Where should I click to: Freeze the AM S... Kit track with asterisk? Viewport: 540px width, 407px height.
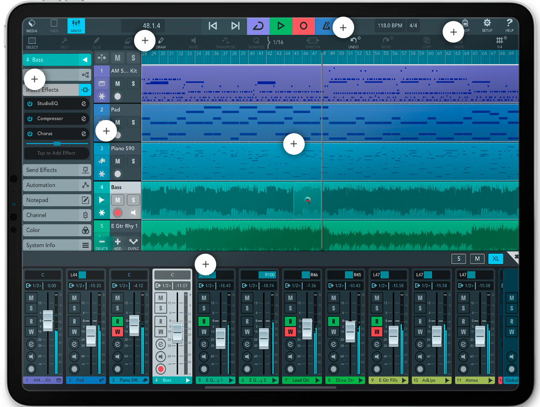(x=102, y=96)
